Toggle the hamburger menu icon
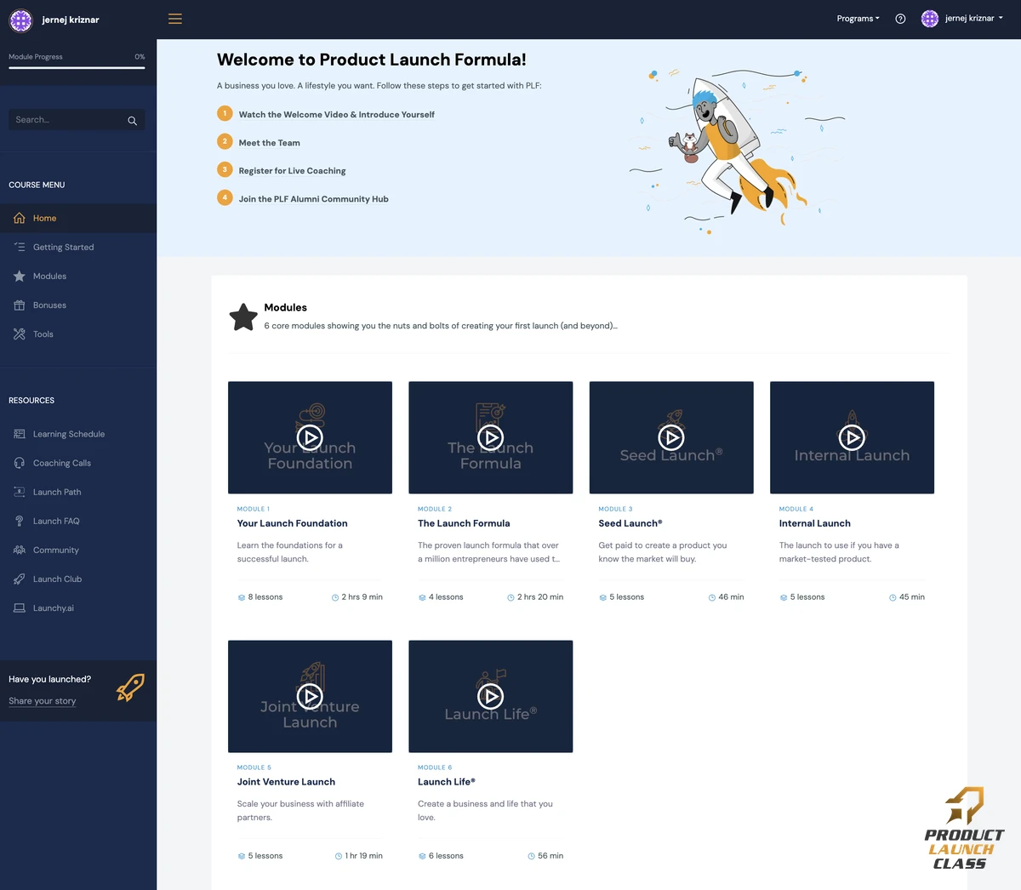The image size is (1021, 890). pos(175,19)
